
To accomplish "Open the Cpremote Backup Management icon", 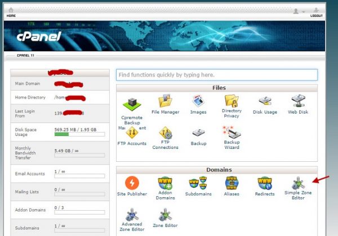I will tap(132, 105).
